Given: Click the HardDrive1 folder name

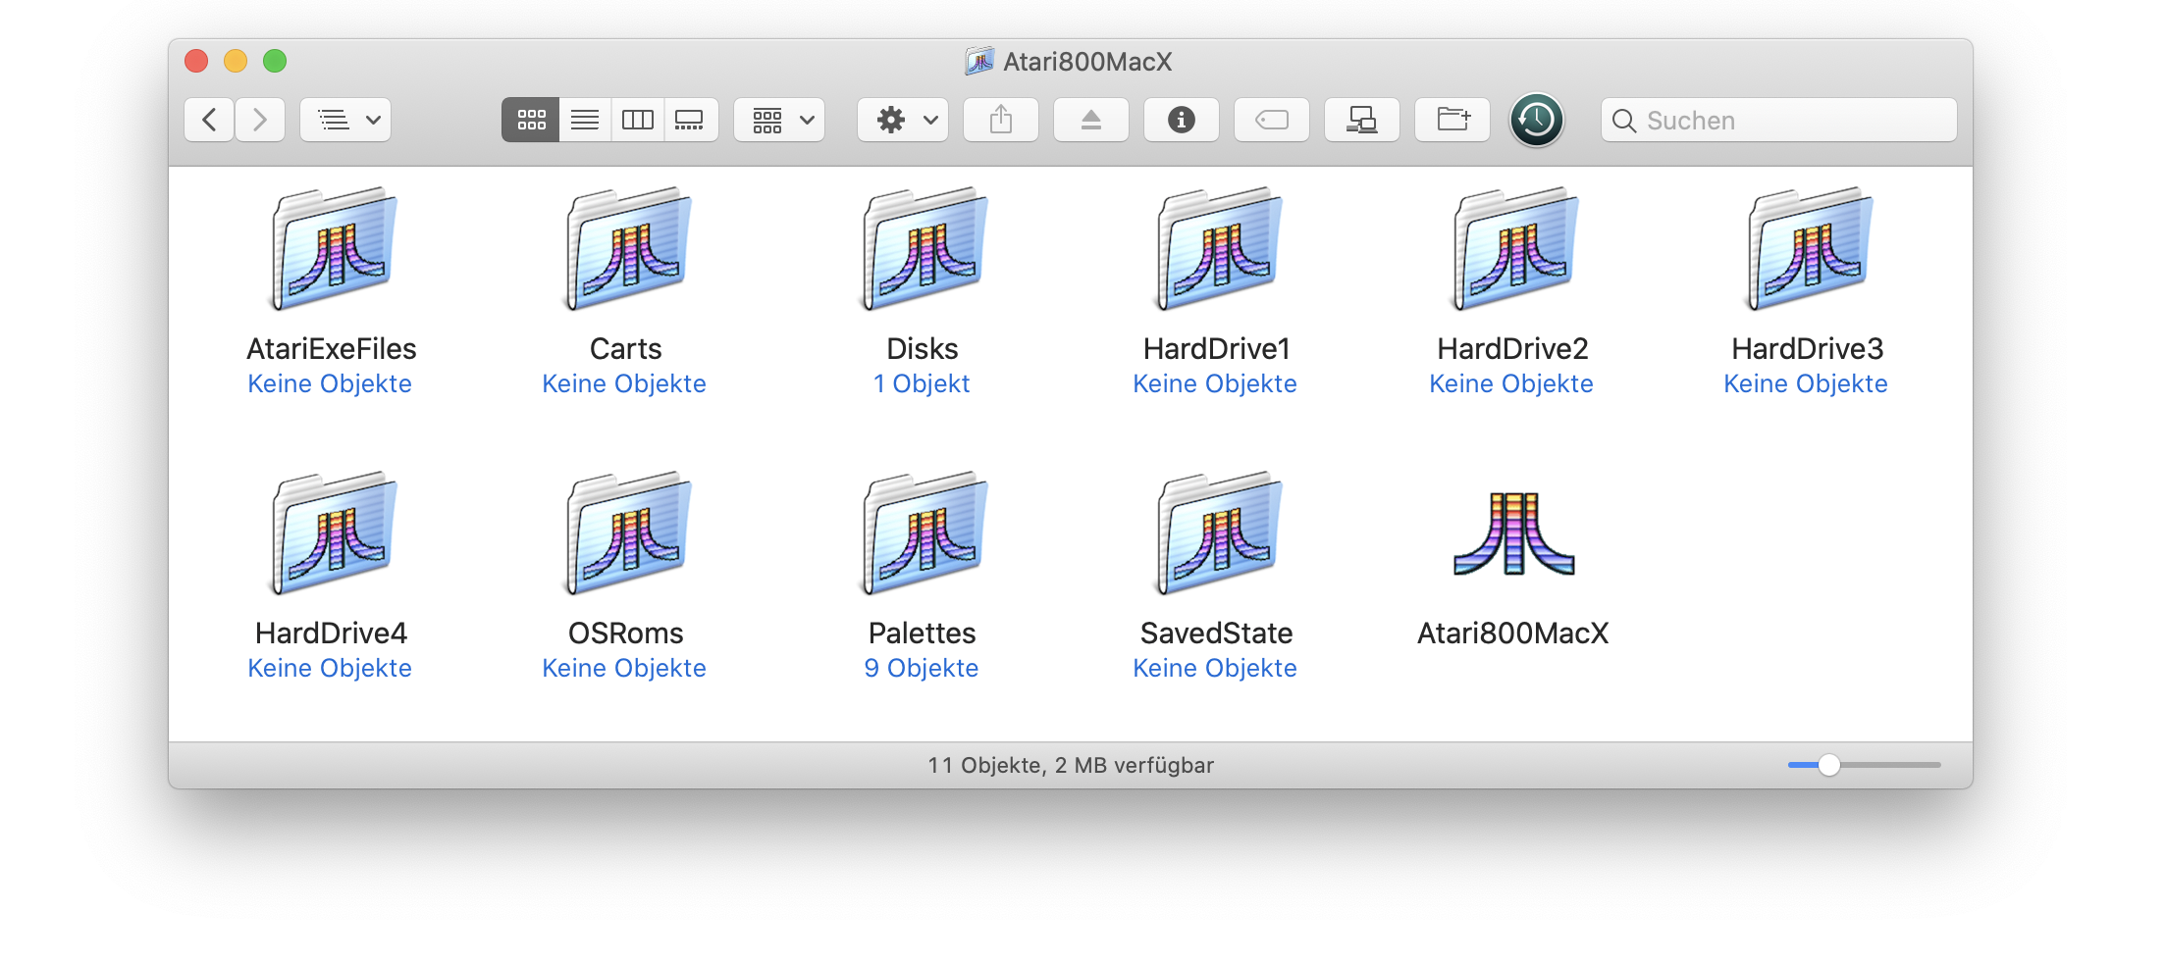Looking at the screenshot, I should click(x=1217, y=348).
